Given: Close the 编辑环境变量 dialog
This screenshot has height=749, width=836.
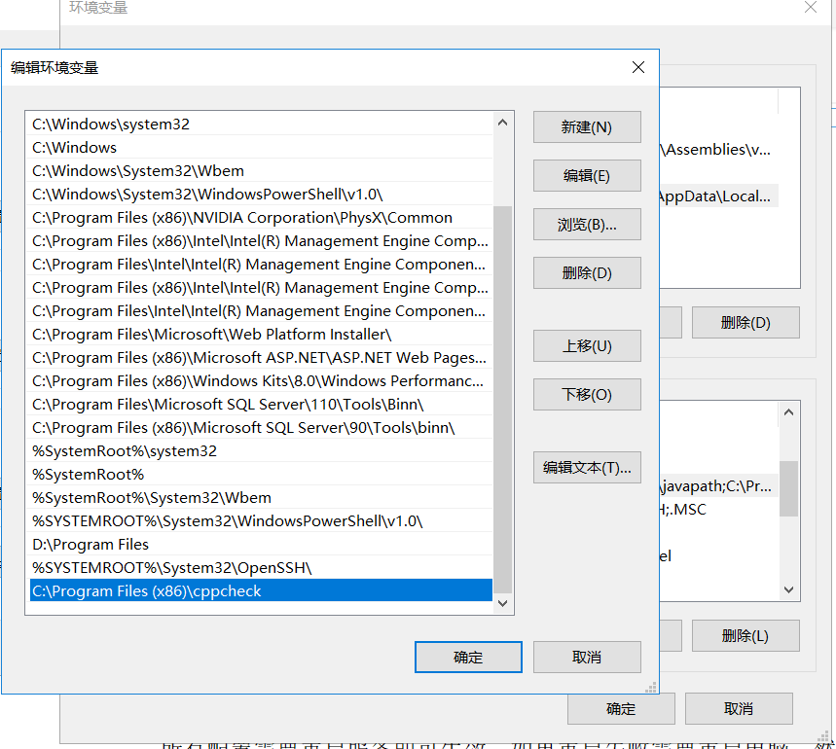Looking at the screenshot, I should pos(638,67).
